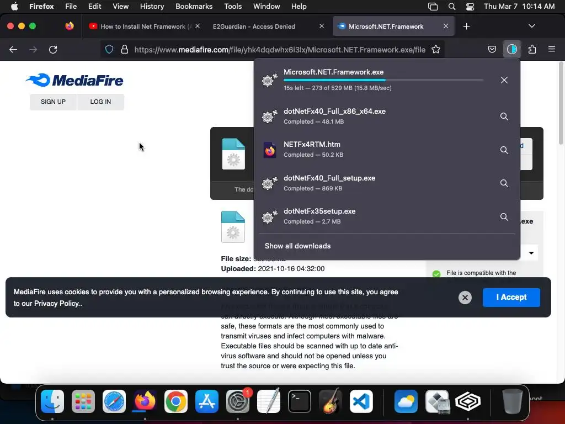List all tabs with chevron button
The width and height of the screenshot is (565, 424).
click(531, 26)
